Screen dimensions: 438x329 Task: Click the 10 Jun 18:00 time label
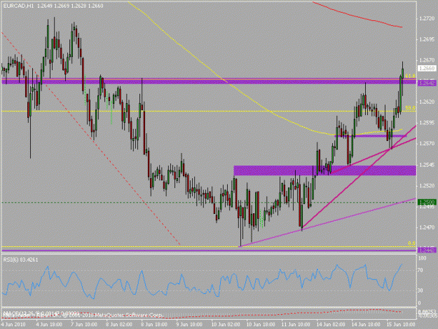tap(261, 325)
